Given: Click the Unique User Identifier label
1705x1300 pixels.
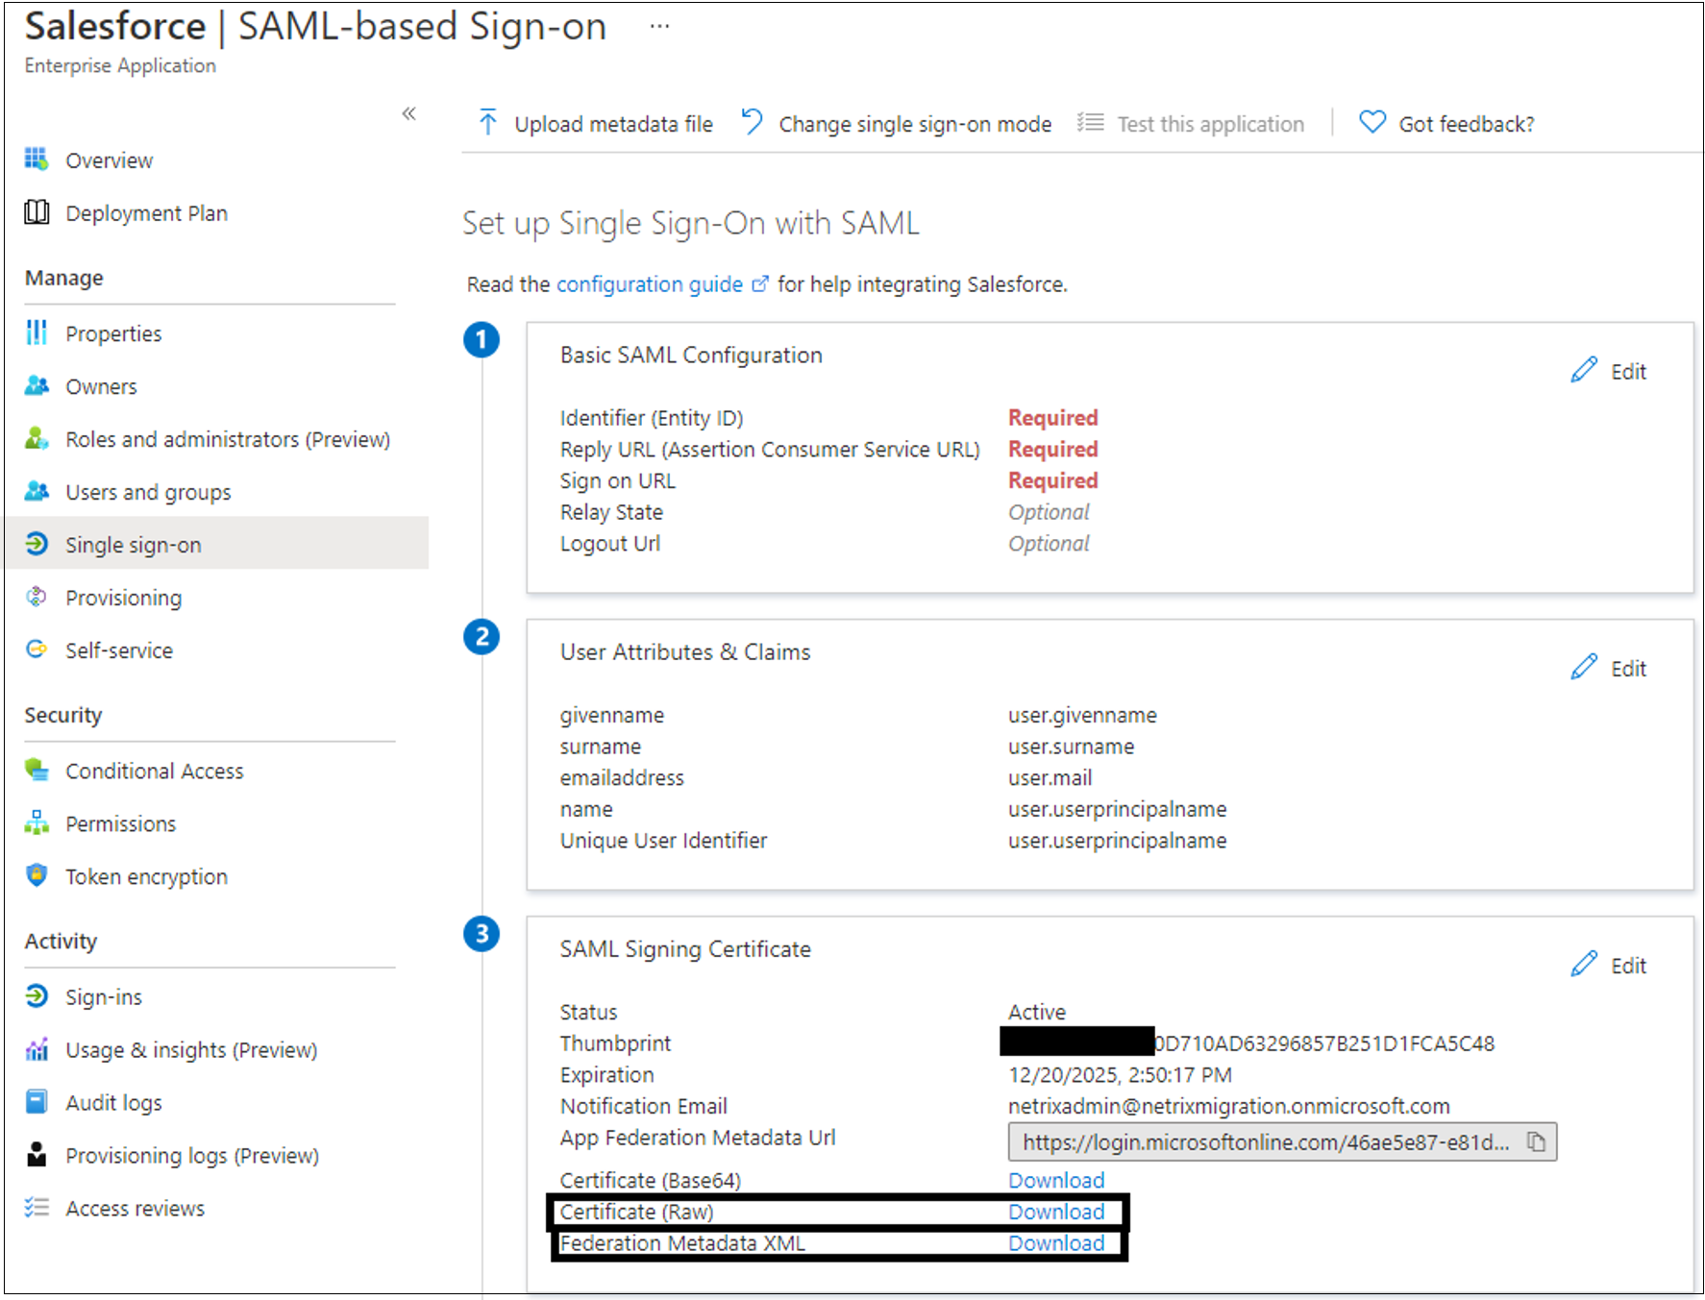Looking at the screenshot, I should [664, 840].
